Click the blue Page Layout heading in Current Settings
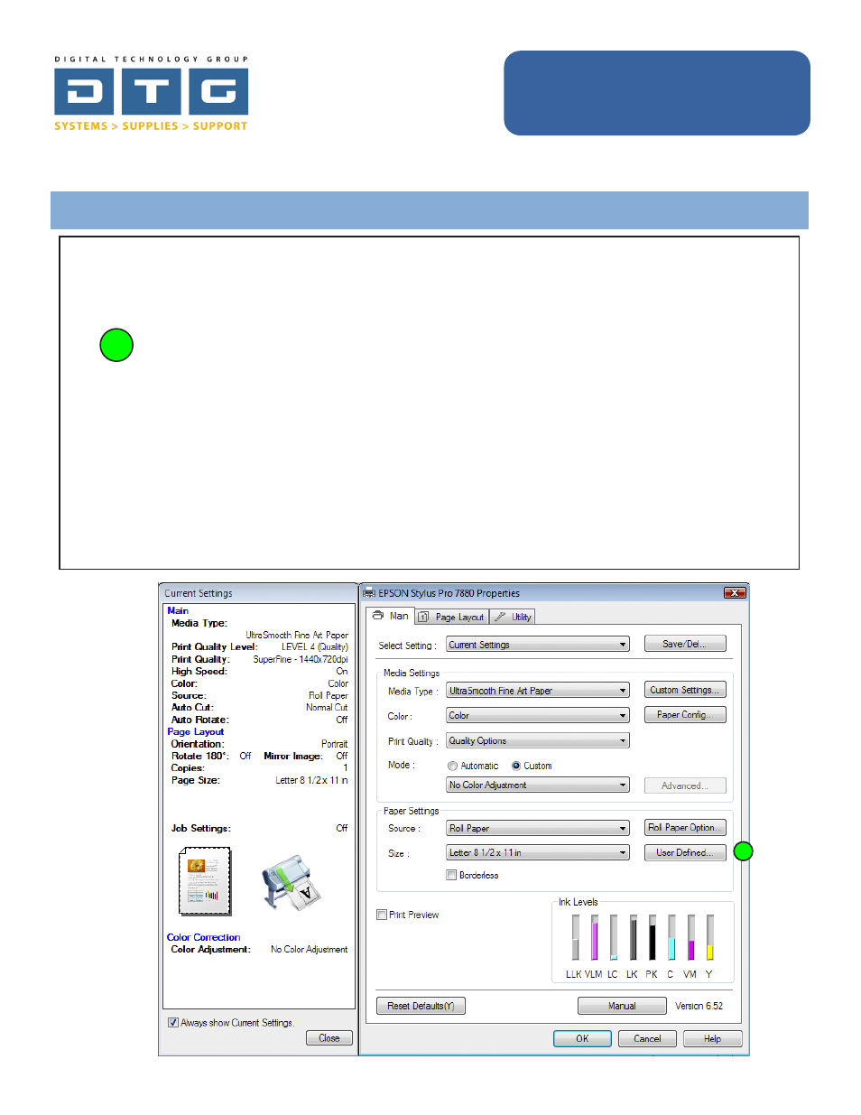 point(196,731)
